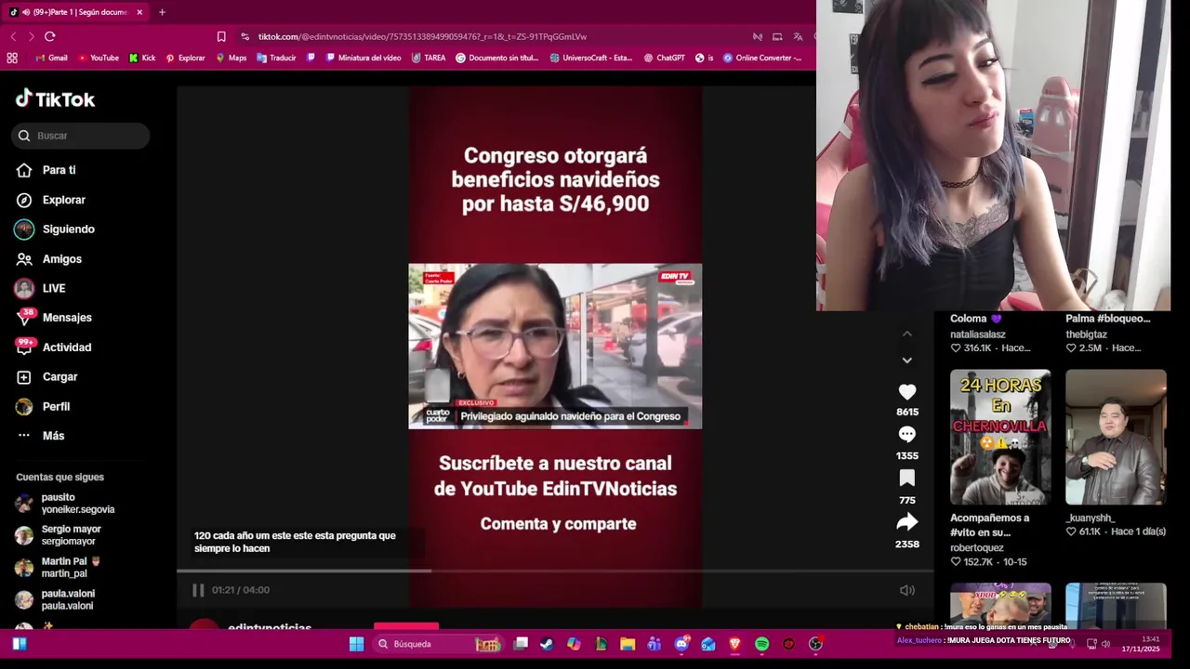Like the video with heart icon
The width and height of the screenshot is (1190, 669).
tap(907, 392)
